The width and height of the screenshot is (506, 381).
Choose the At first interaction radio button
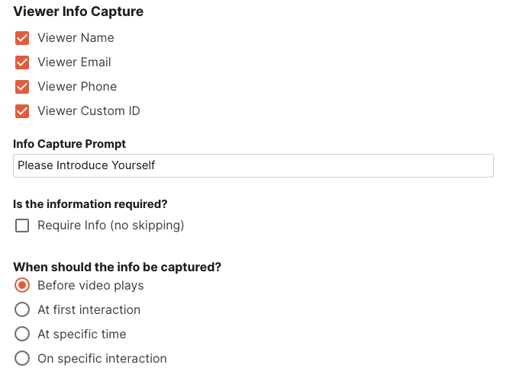[22, 310]
